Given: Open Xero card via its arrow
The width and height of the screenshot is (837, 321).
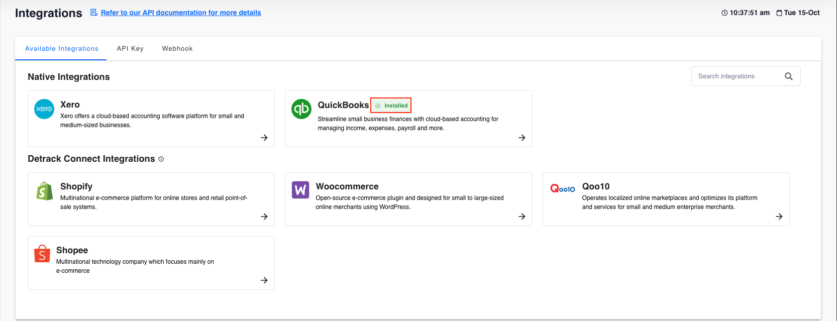Looking at the screenshot, I should [264, 138].
